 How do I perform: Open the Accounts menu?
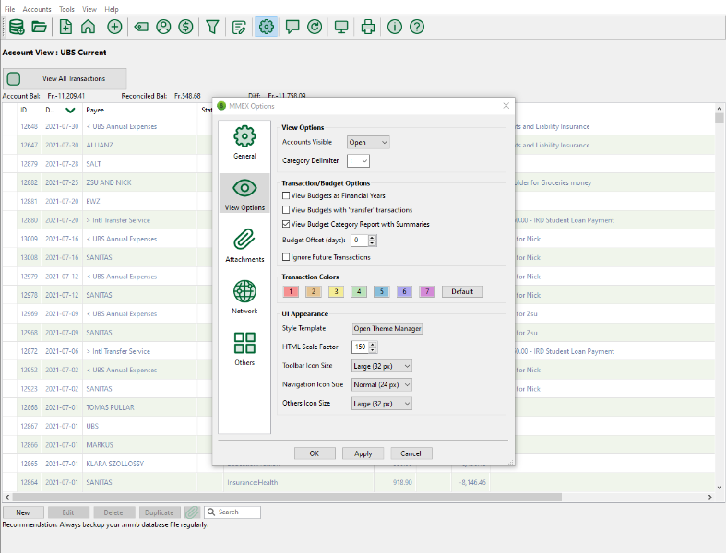(37, 9)
